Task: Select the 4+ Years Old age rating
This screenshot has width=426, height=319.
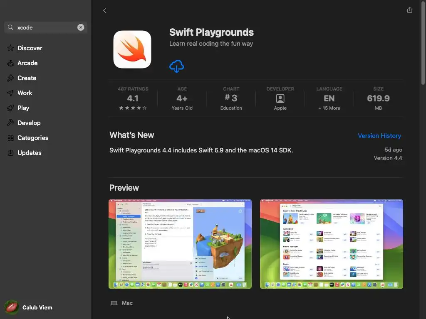Action: click(x=182, y=99)
